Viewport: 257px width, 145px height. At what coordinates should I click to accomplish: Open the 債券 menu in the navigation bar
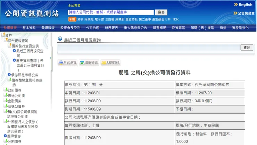(223, 28)
